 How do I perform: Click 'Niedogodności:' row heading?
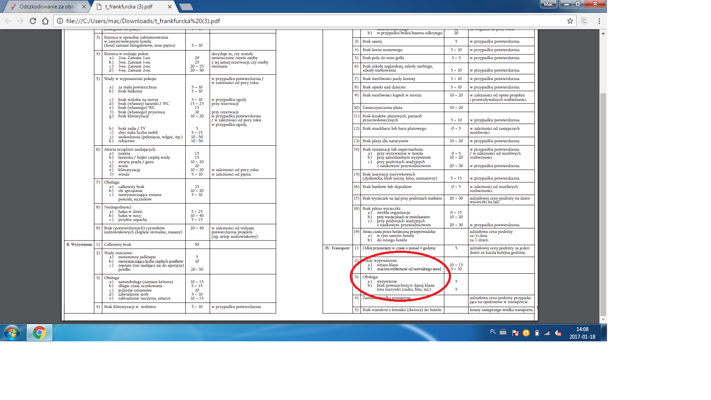[118, 207]
